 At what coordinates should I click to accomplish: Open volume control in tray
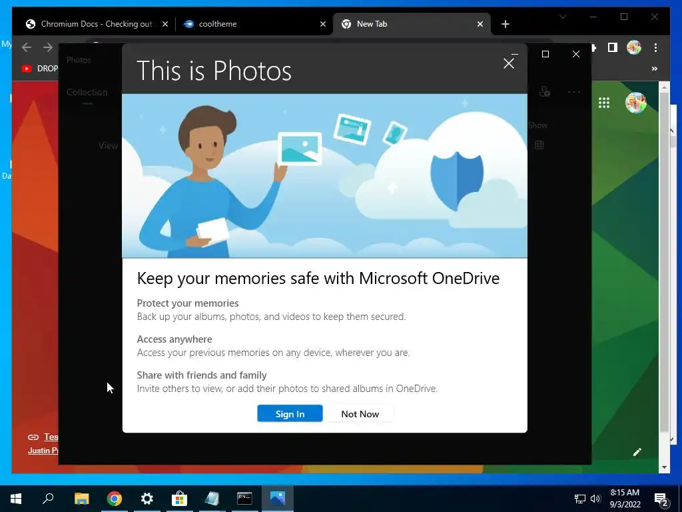tap(595, 499)
